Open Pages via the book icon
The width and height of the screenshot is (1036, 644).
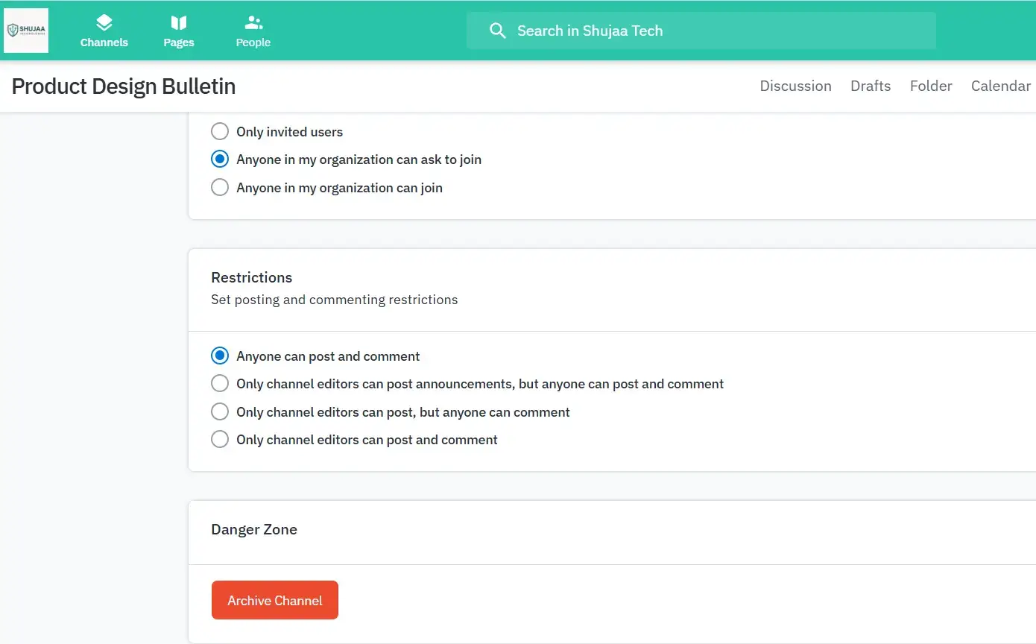(179, 23)
